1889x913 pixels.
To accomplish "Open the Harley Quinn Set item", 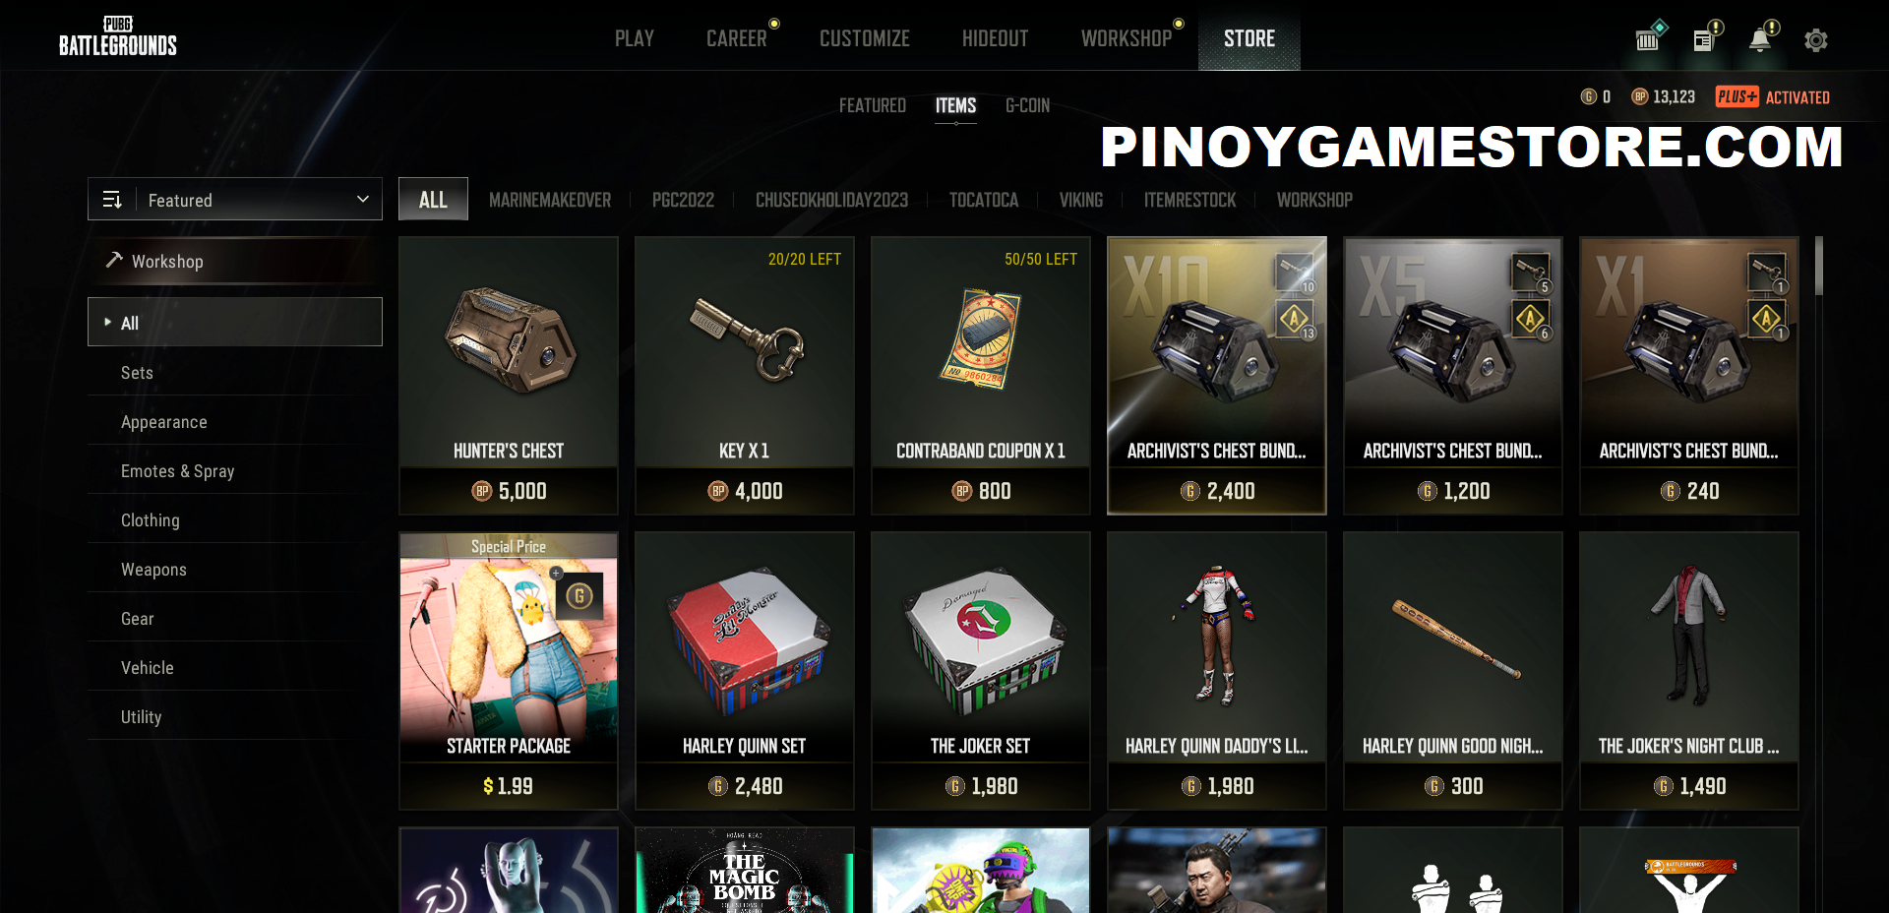I will tap(745, 670).
